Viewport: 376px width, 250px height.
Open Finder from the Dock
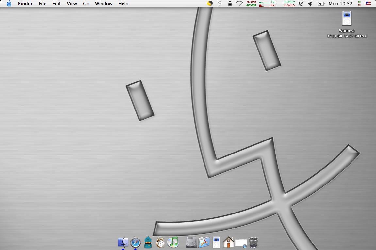tap(123, 243)
